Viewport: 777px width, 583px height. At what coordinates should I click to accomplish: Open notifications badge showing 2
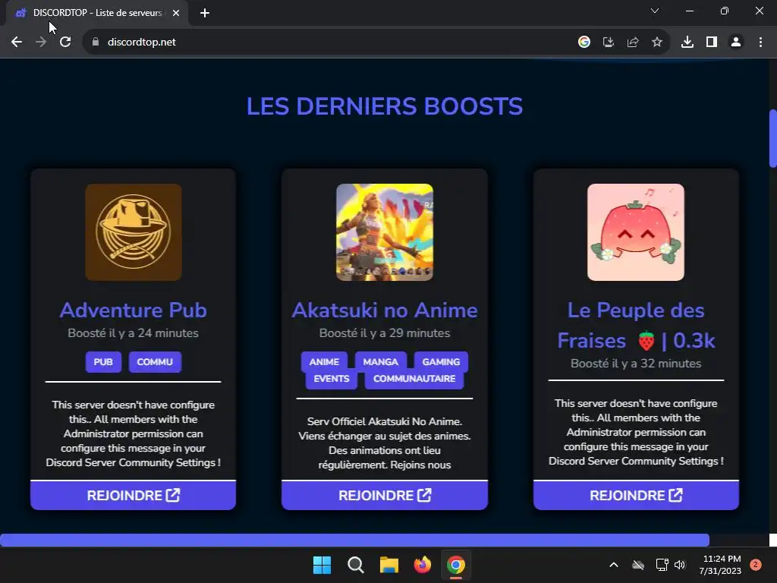coord(756,565)
